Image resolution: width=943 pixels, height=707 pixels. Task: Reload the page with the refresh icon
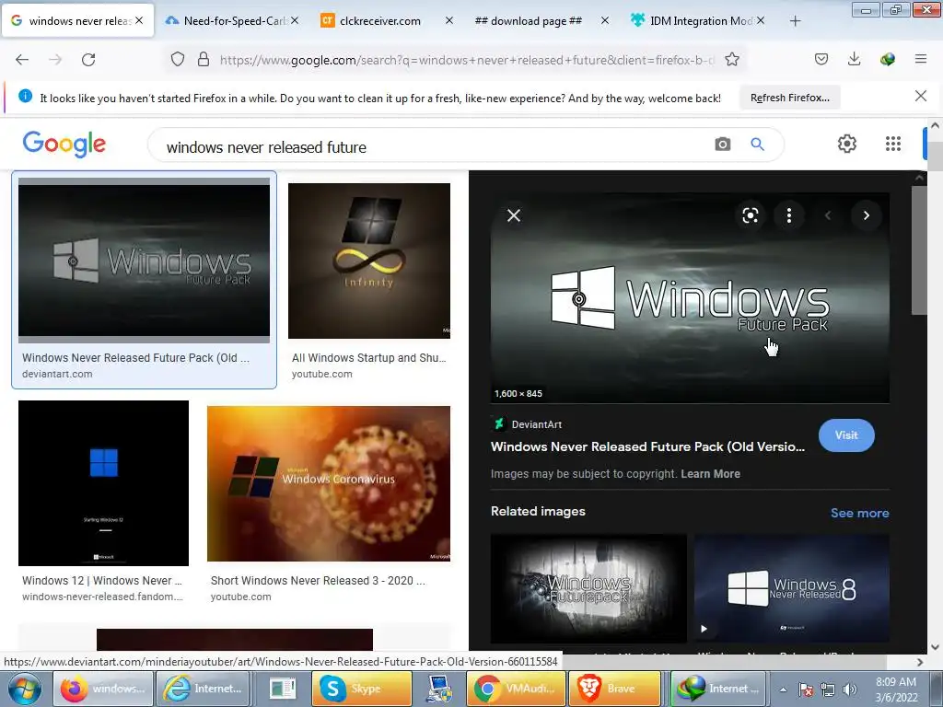(88, 60)
